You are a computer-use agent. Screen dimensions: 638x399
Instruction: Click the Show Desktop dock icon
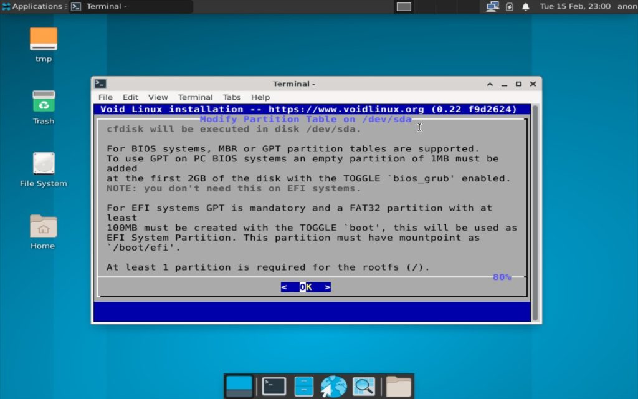pyautogui.click(x=239, y=386)
